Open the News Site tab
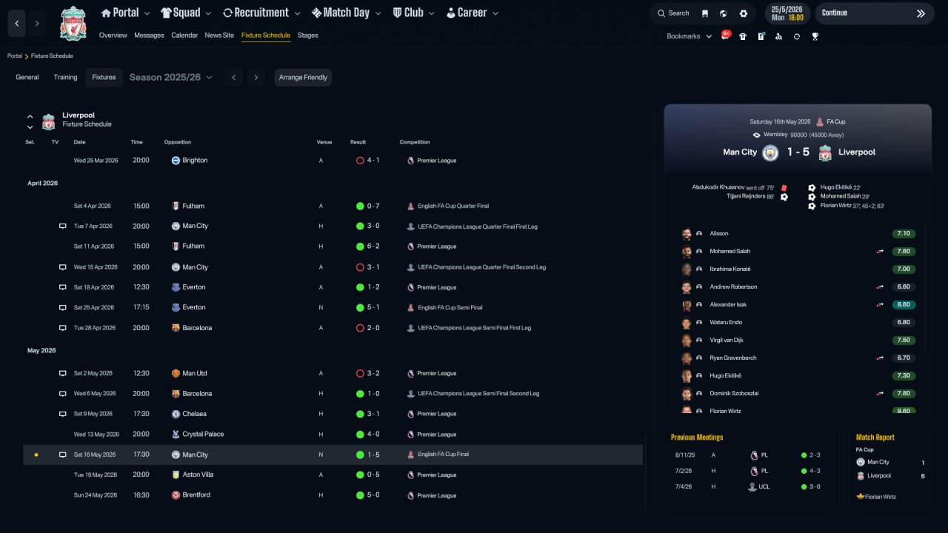948x533 pixels. tap(219, 36)
